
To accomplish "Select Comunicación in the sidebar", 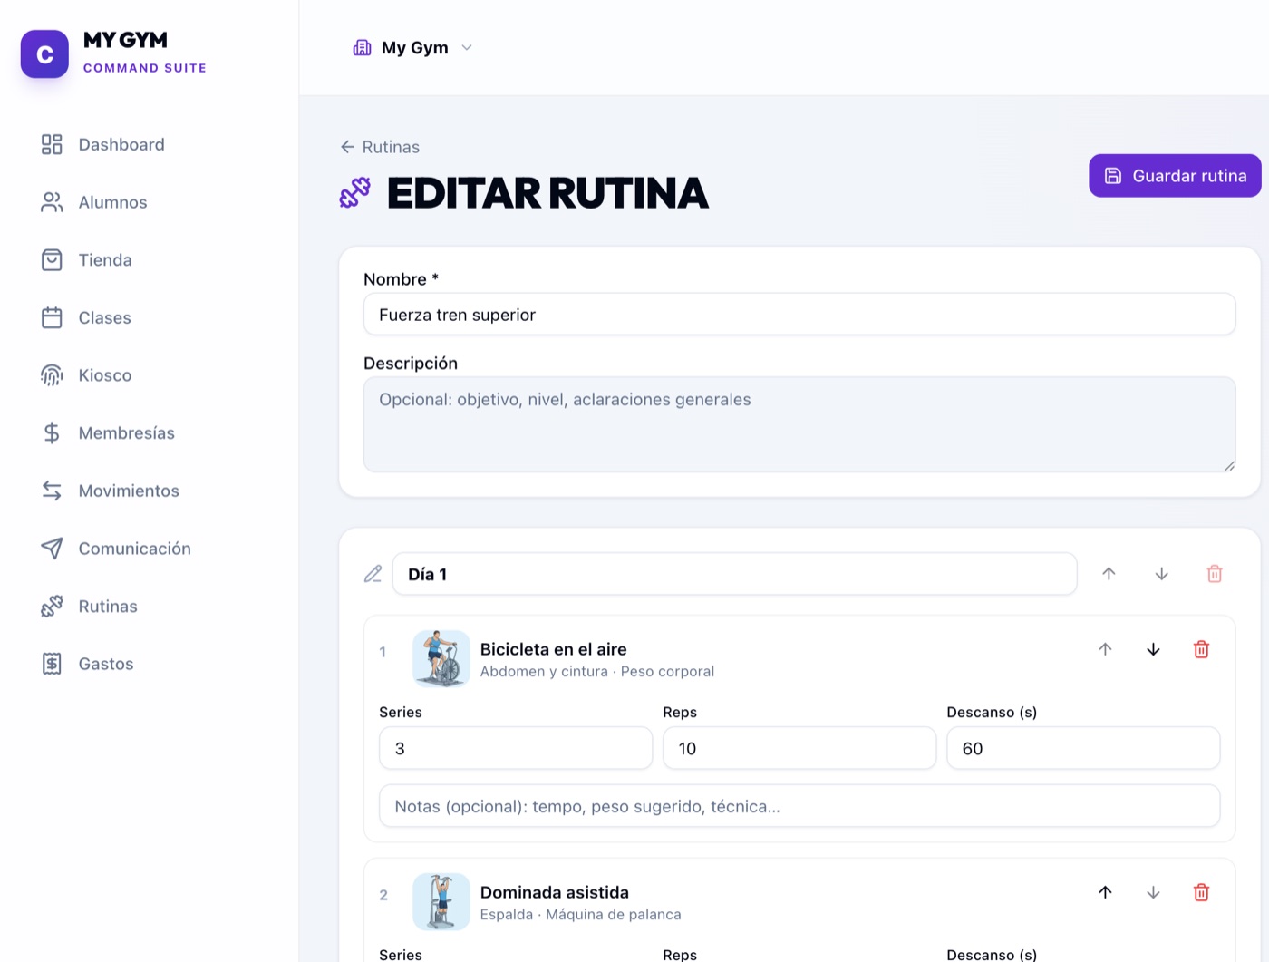I will (x=134, y=549).
